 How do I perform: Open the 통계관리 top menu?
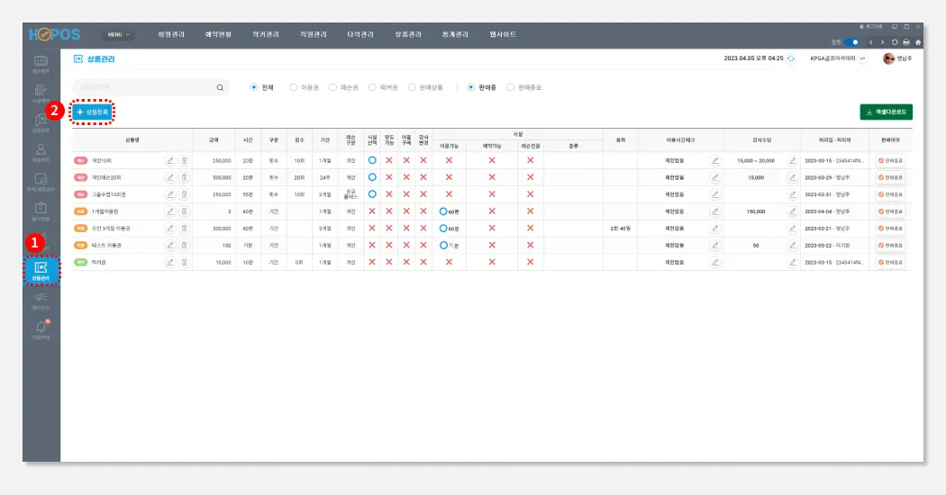tap(455, 34)
